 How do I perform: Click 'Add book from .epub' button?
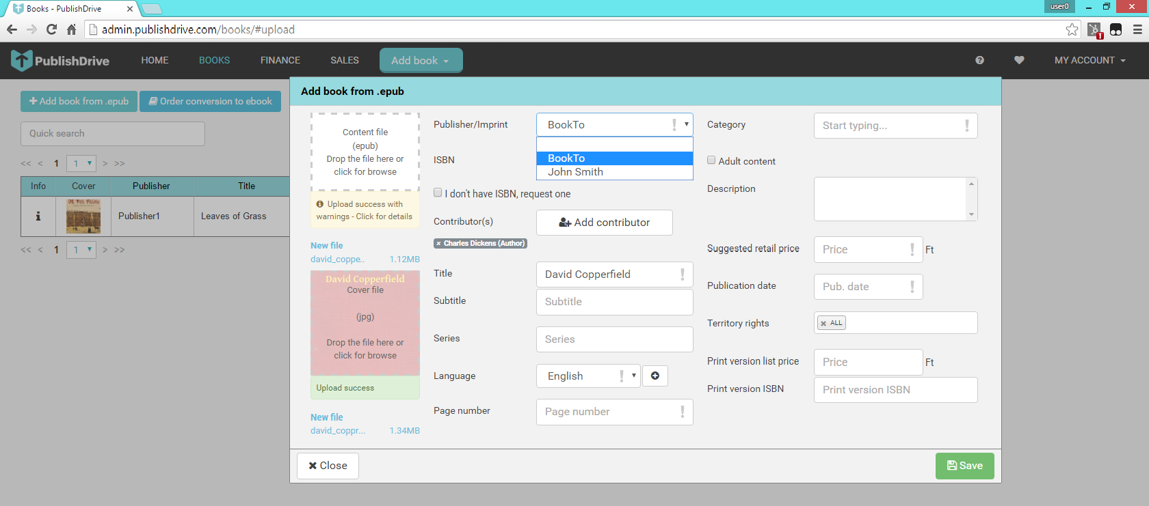click(79, 101)
